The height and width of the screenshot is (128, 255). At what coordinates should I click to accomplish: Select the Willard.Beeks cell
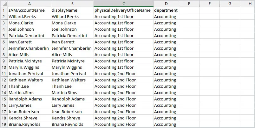[x=29, y=16]
